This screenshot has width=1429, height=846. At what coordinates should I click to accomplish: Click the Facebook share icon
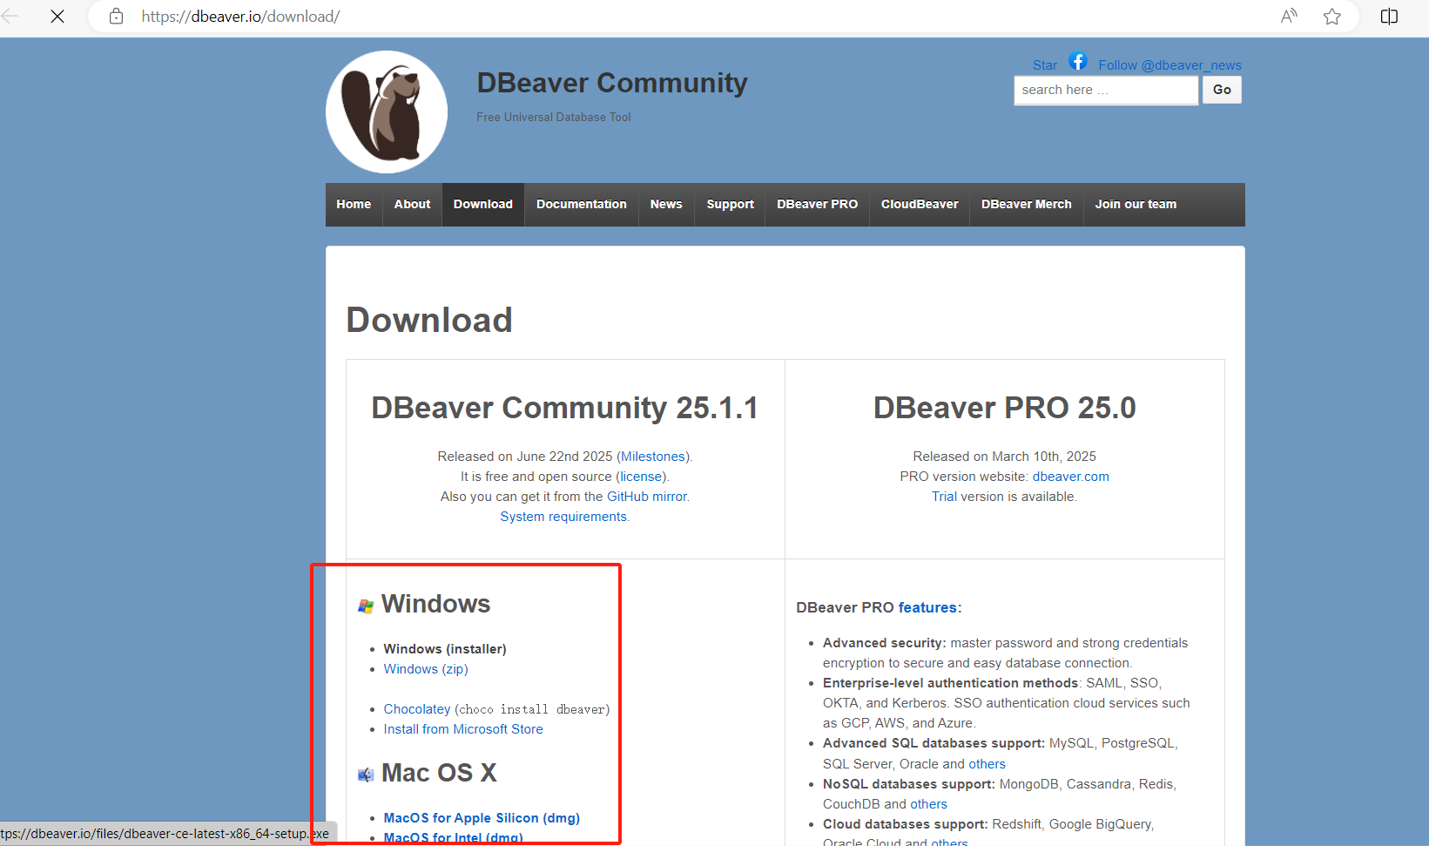[x=1077, y=61]
